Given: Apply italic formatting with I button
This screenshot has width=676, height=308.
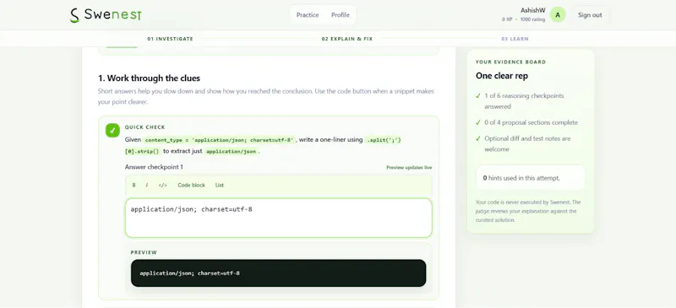Looking at the screenshot, I should [146, 186].
